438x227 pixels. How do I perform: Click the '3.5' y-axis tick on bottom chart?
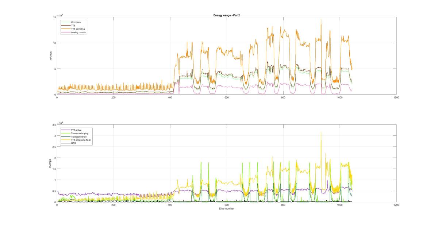(54, 125)
